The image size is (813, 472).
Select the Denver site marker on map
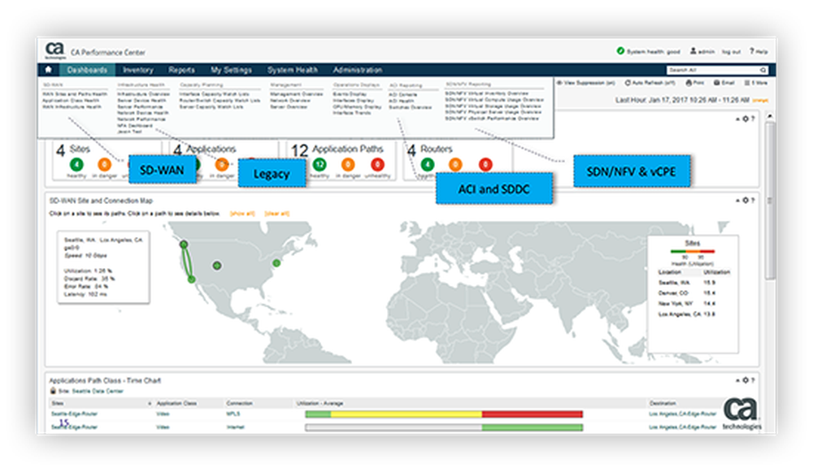(217, 266)
